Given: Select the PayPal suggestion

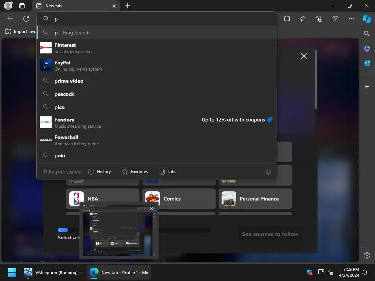Looking at the screenshot, I should tap(157, 65).
